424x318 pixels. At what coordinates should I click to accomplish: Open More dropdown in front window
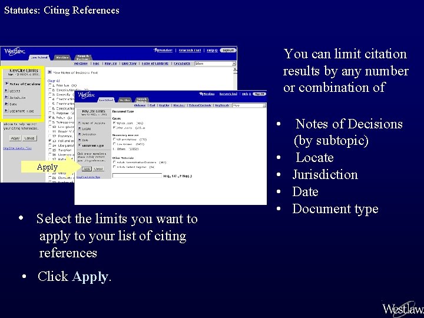[x=249, y=105]
